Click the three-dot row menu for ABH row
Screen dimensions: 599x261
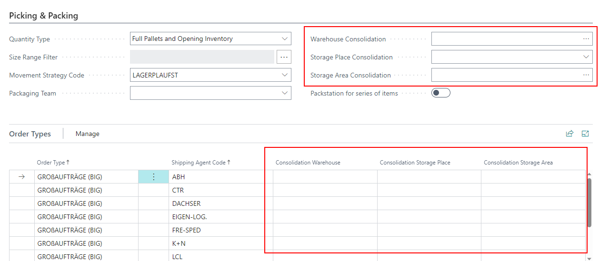[153, 177]
